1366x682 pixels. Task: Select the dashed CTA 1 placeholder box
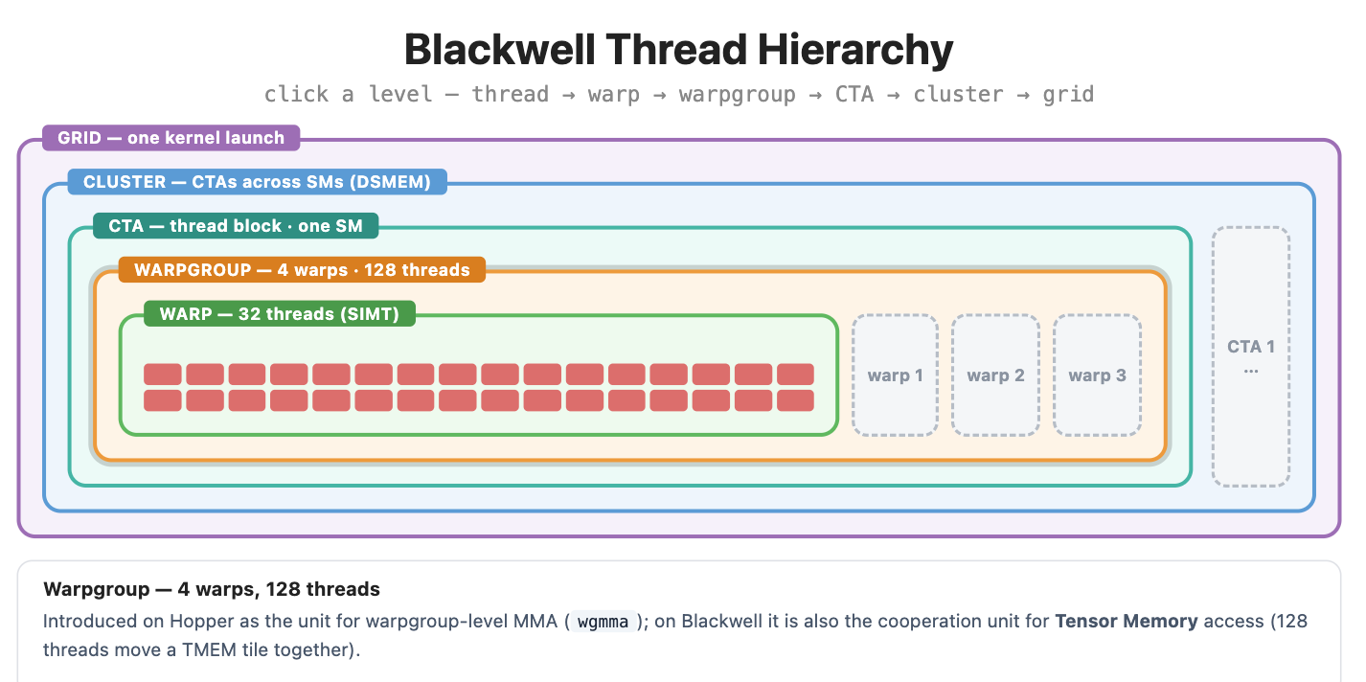pyautogui.click(x=1251, y=356)
